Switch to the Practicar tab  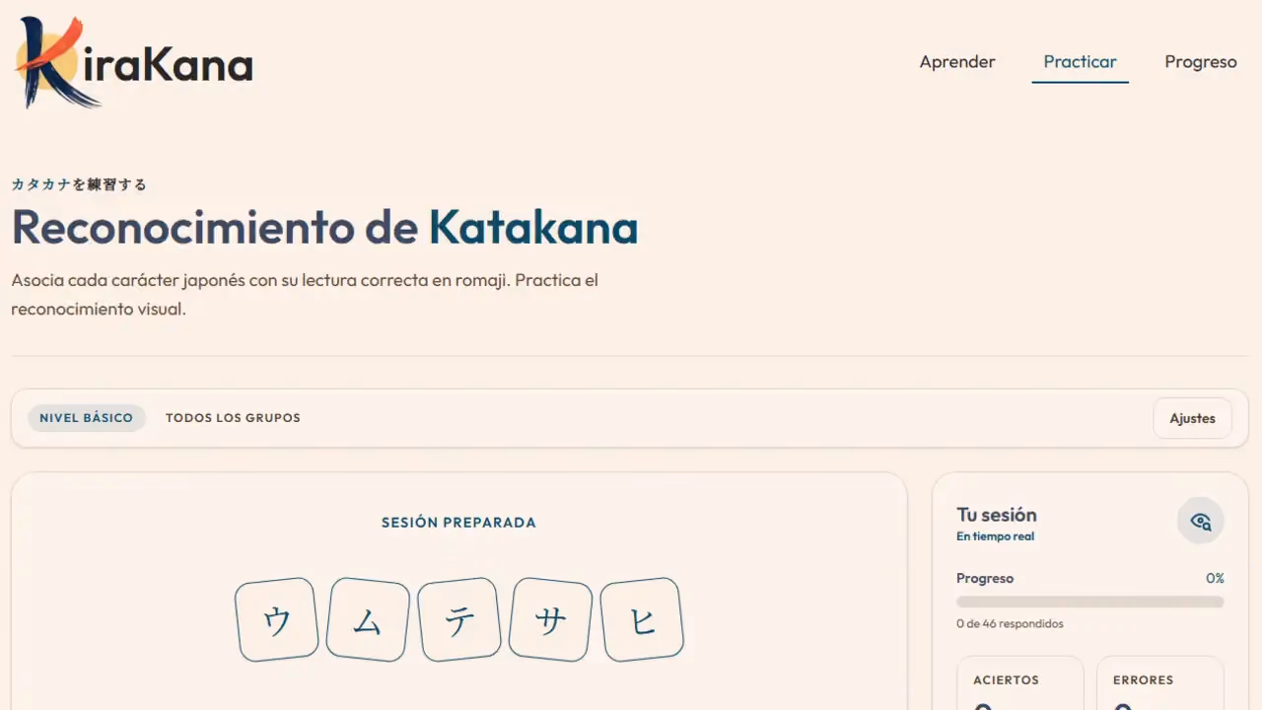click(1080, 61)
